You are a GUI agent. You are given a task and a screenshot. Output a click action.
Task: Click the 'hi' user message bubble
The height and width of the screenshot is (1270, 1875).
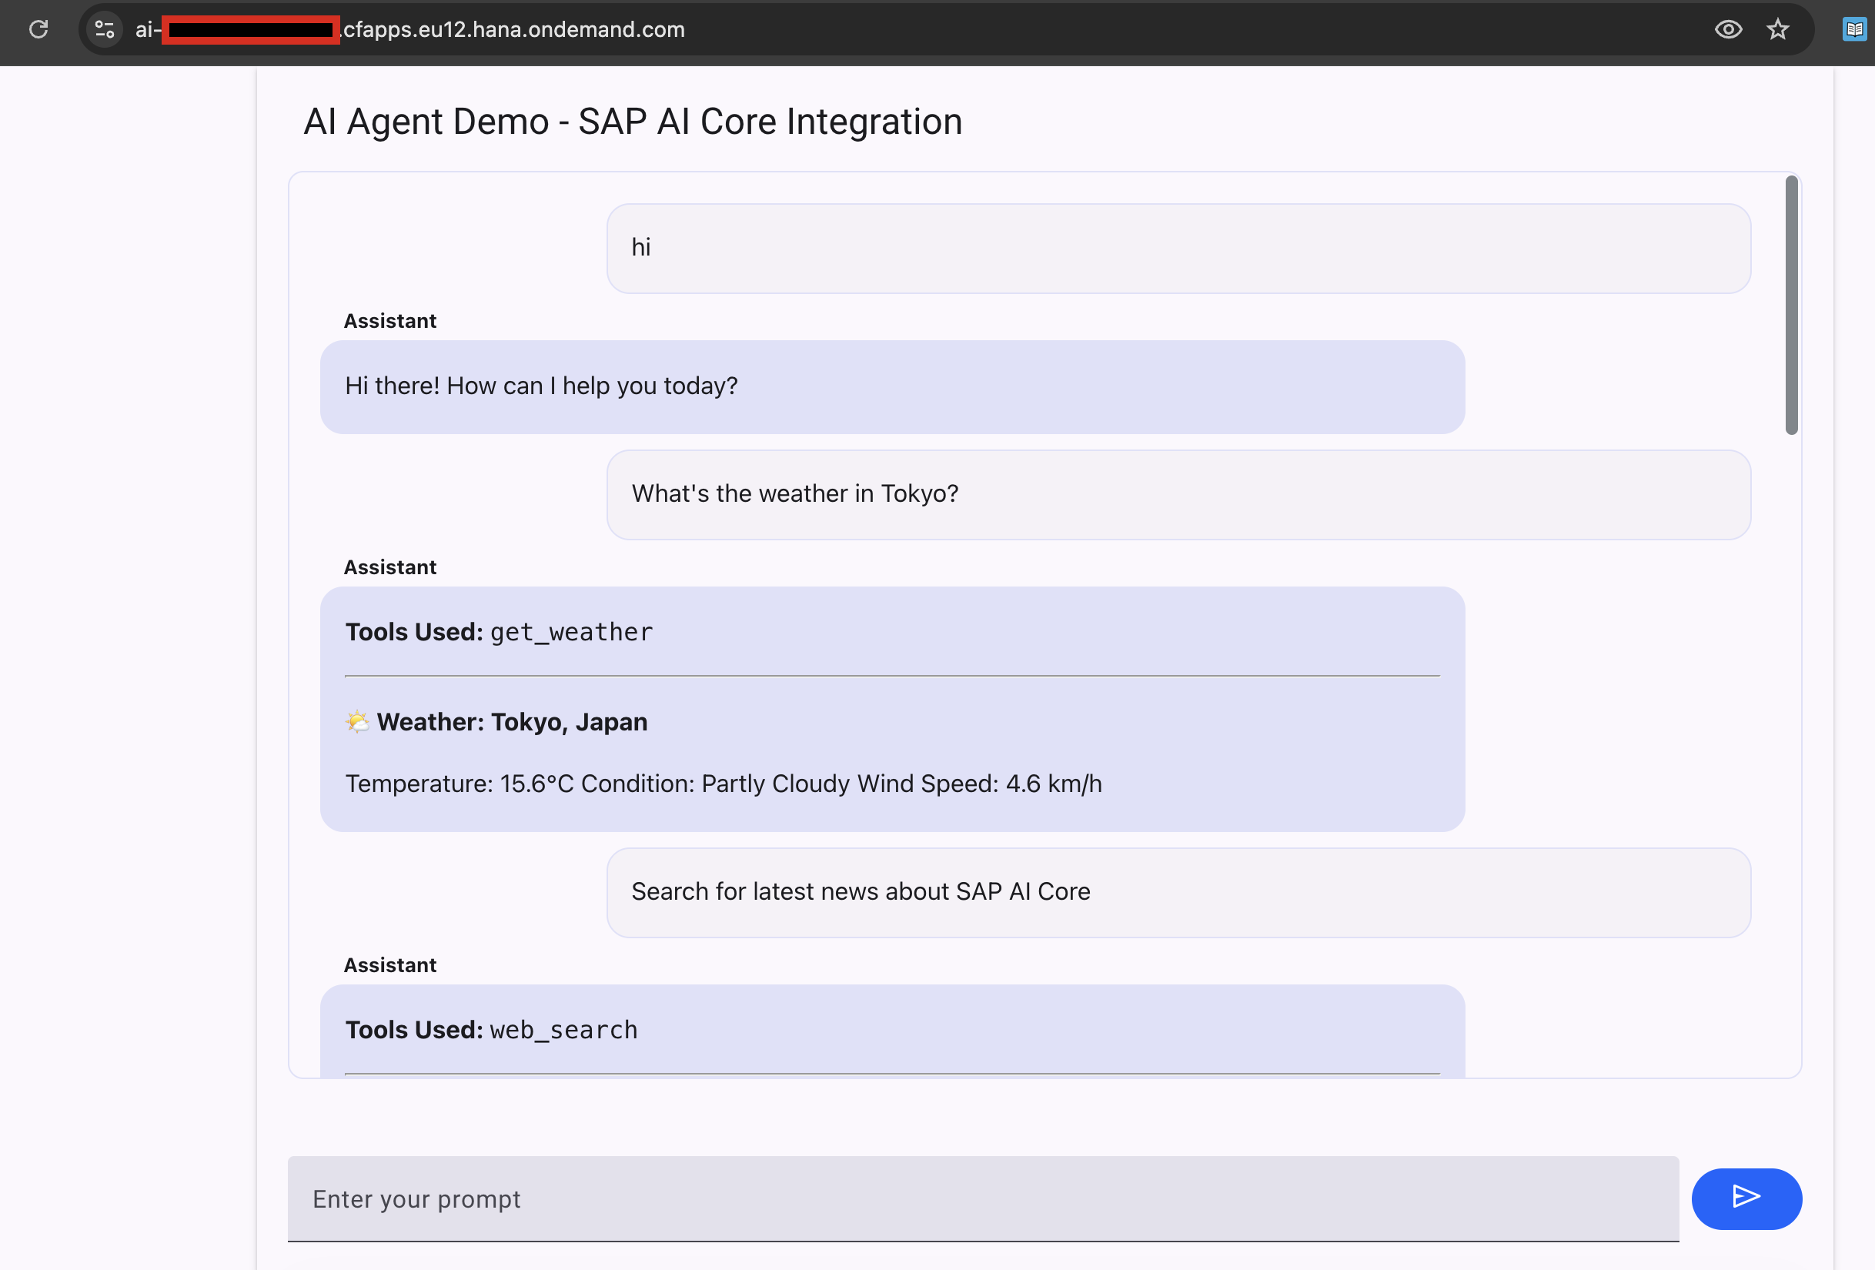click(1178, 249)
